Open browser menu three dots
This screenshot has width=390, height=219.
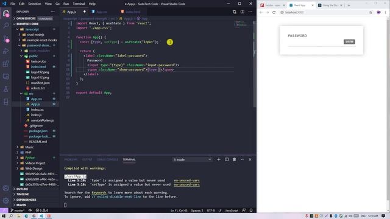click(386, 12)
